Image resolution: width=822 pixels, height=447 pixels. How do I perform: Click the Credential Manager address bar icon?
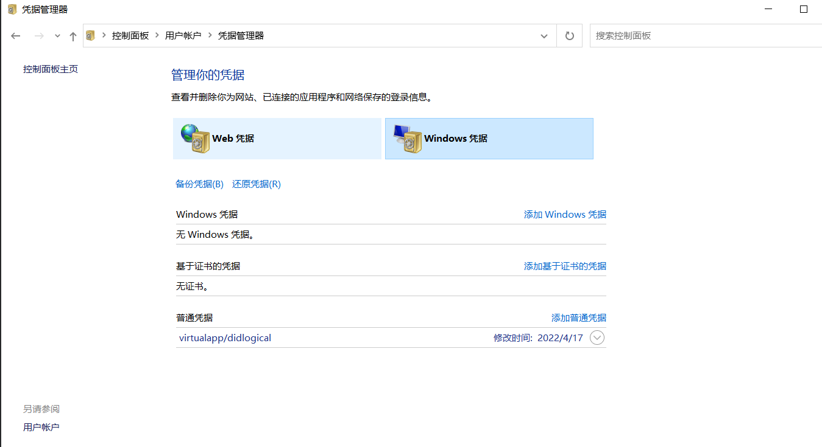click(91, 36)
